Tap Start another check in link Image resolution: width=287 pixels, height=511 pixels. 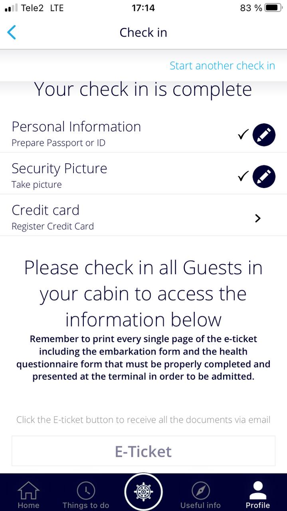pos(222,65)
